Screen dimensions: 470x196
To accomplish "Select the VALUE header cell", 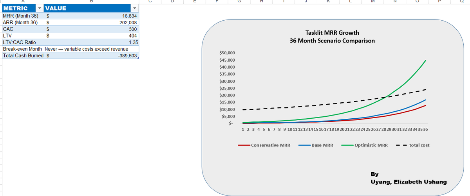I will [x=91, y=9].
